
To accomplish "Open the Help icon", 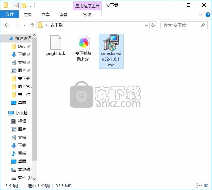I will point(208,15).
